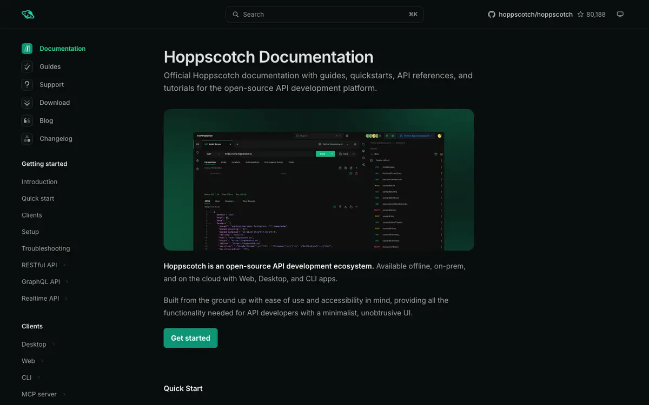Screen dimensions: 649x405
Task: Open Clients page under Getting started
Action: pos(32,215)
